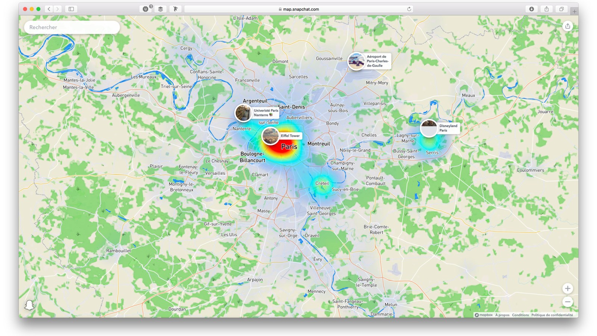
Task: Open the Eiffel Tower snap thumbnail
Action: click(x=270, y=136)
